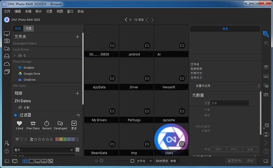273x168 pixels.
Task: Apply the Five Stars filter
Action: (33, 125)
